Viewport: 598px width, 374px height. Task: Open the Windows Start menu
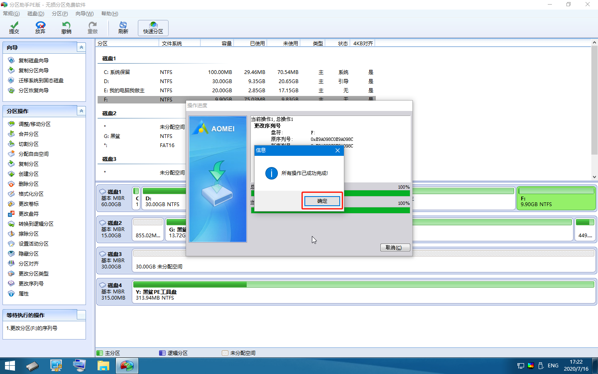point(10,366)
